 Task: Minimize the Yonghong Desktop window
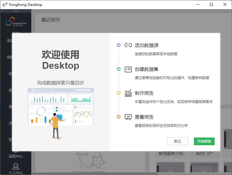point(198,5)
